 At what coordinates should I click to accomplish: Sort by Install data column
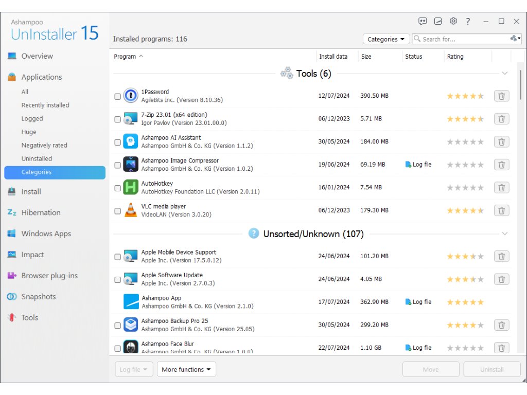click(x=333, y=57)
